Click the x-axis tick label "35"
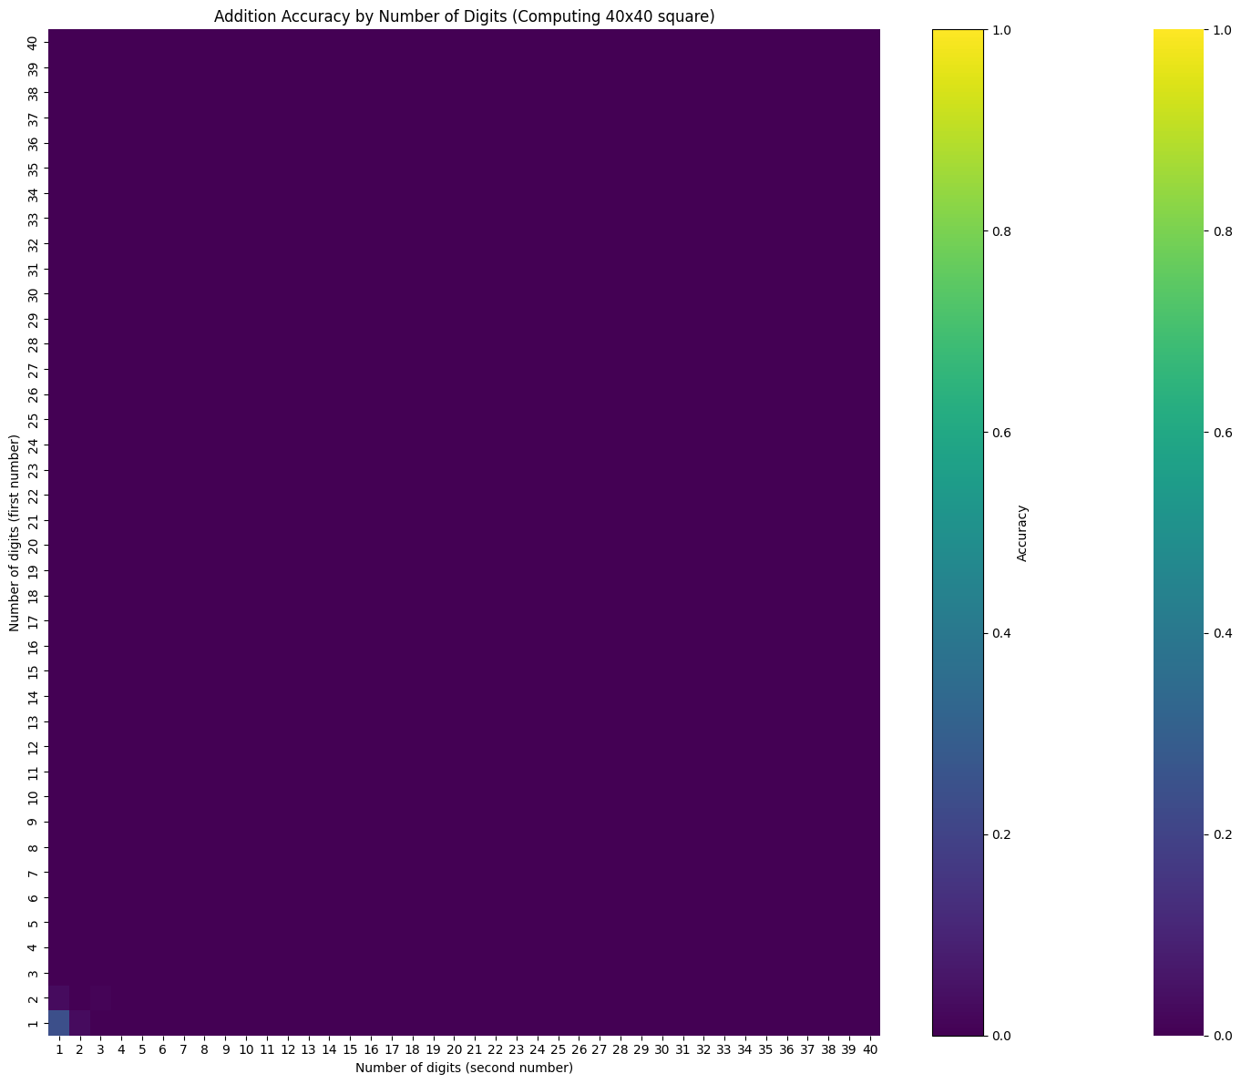 (x=766, y=1049)
